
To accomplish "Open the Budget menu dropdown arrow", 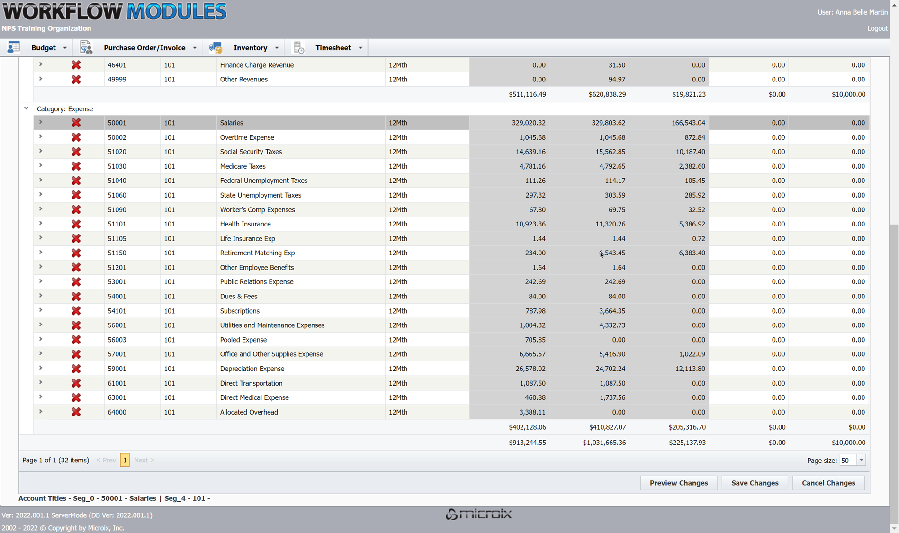I will point(65,48).
